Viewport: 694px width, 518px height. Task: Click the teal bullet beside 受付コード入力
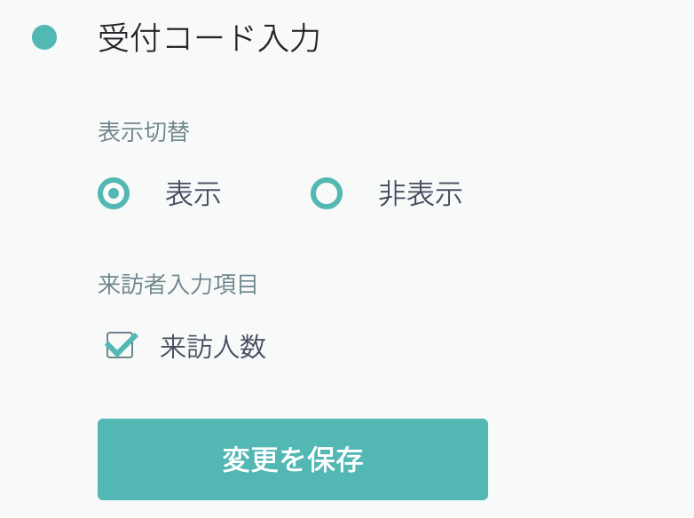tap(44, 37)
